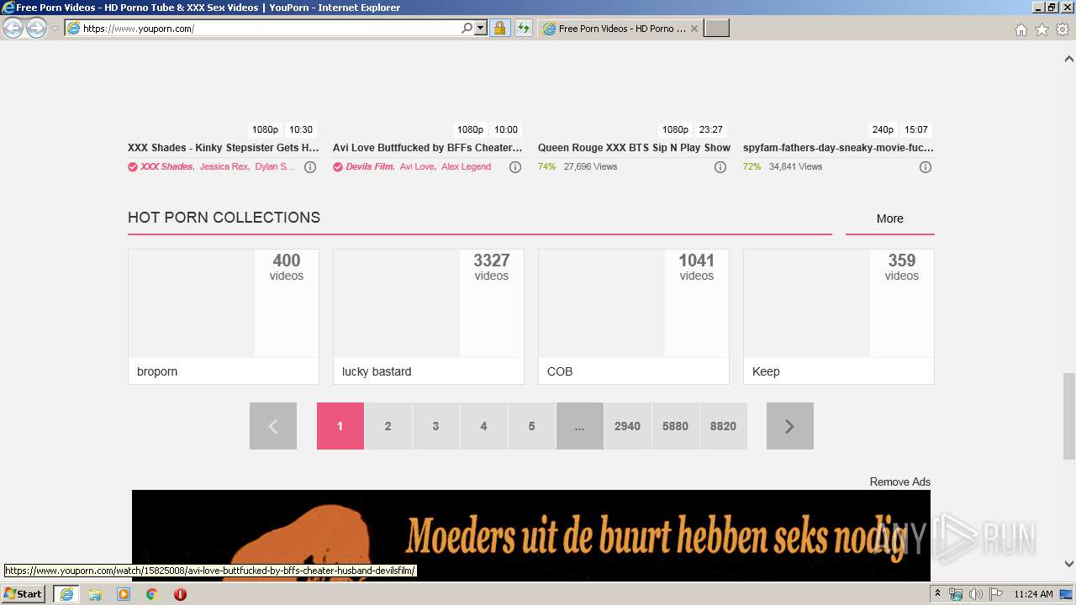Click the 240p quality badge
This screenshot has height=605, width=1076.
point(883,129)
